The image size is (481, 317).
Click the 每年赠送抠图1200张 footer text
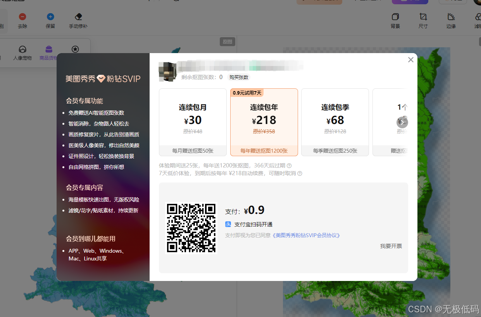click(x=264, y=151)
